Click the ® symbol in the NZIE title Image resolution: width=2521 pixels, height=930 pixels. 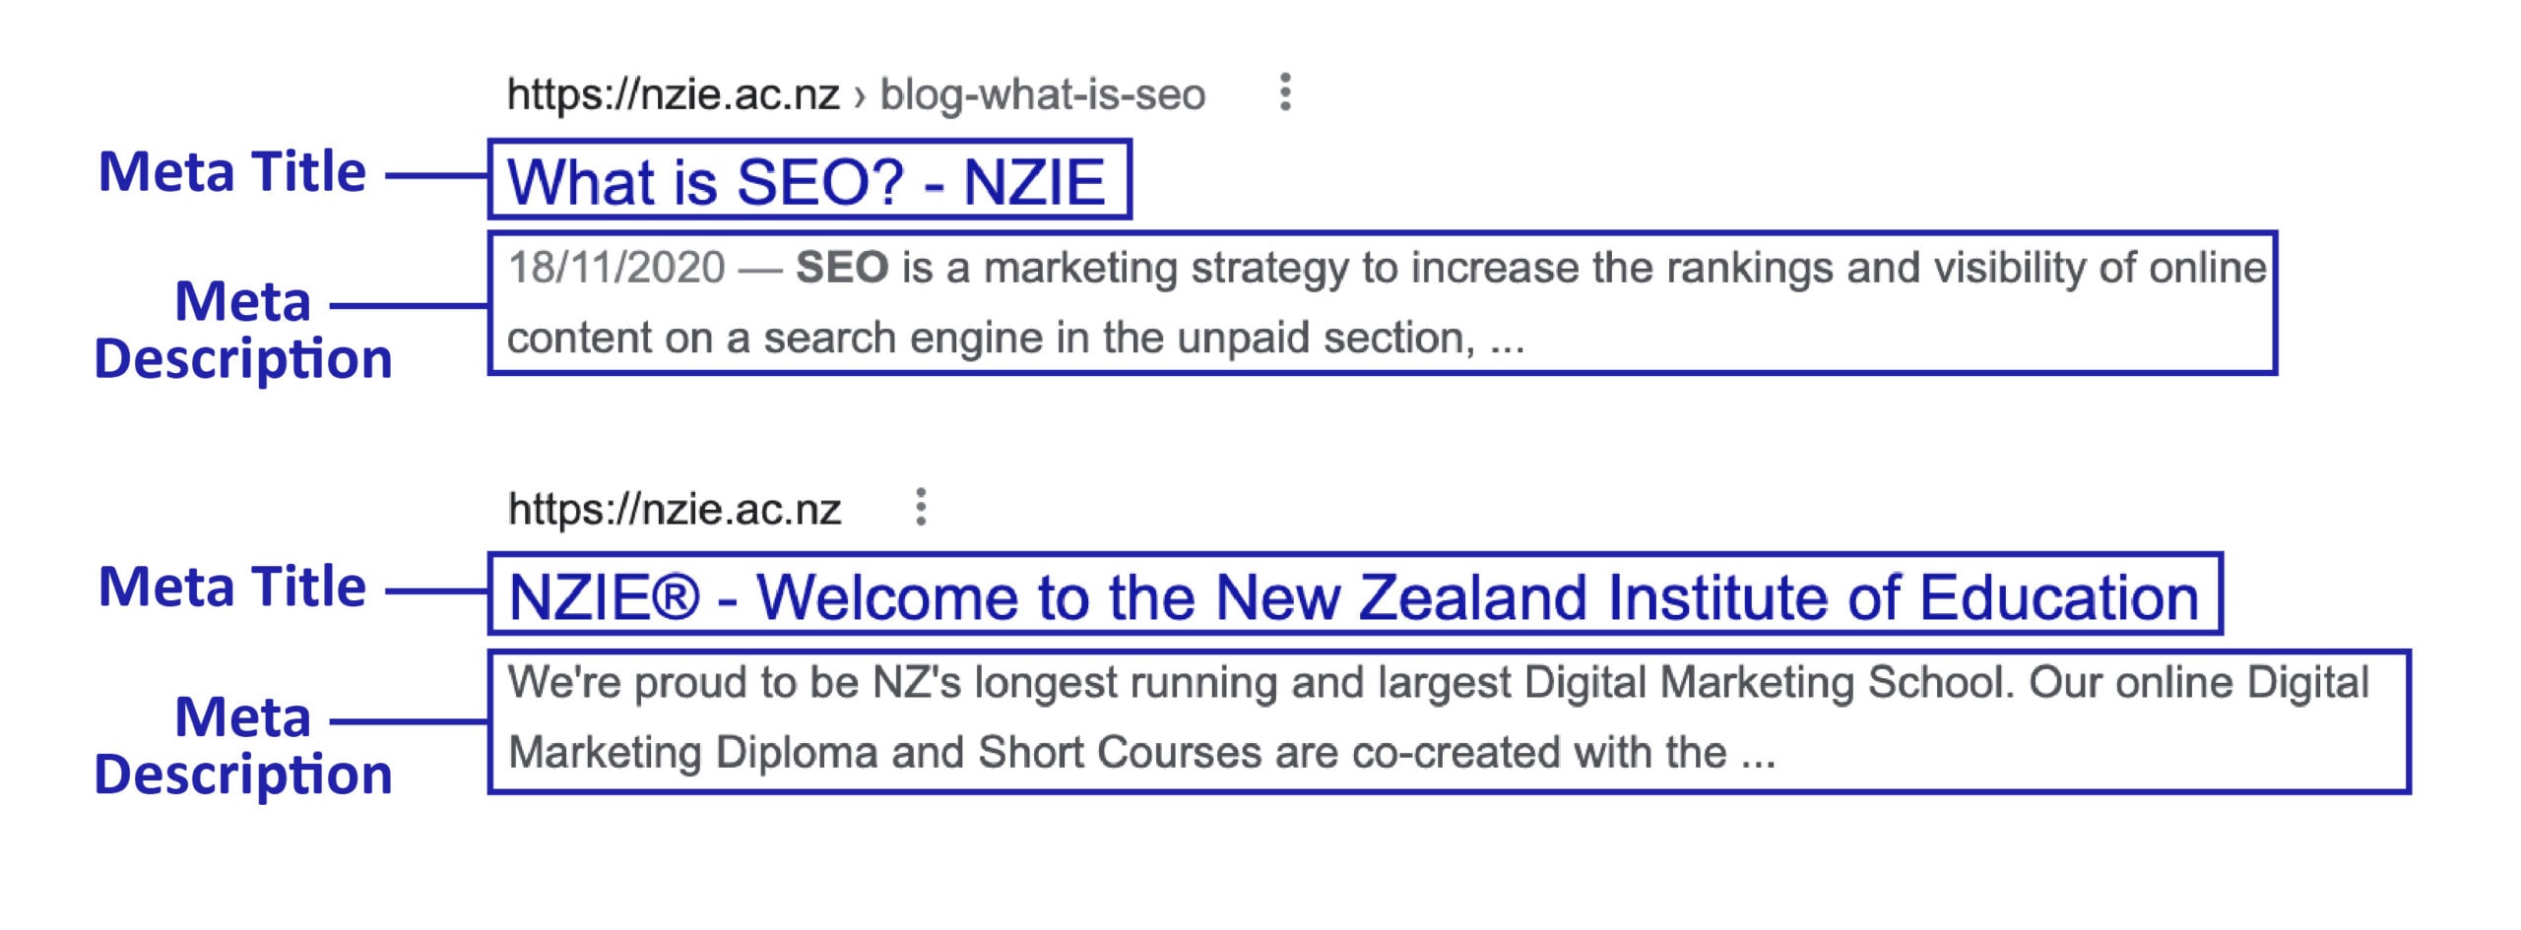pos(675,596)
